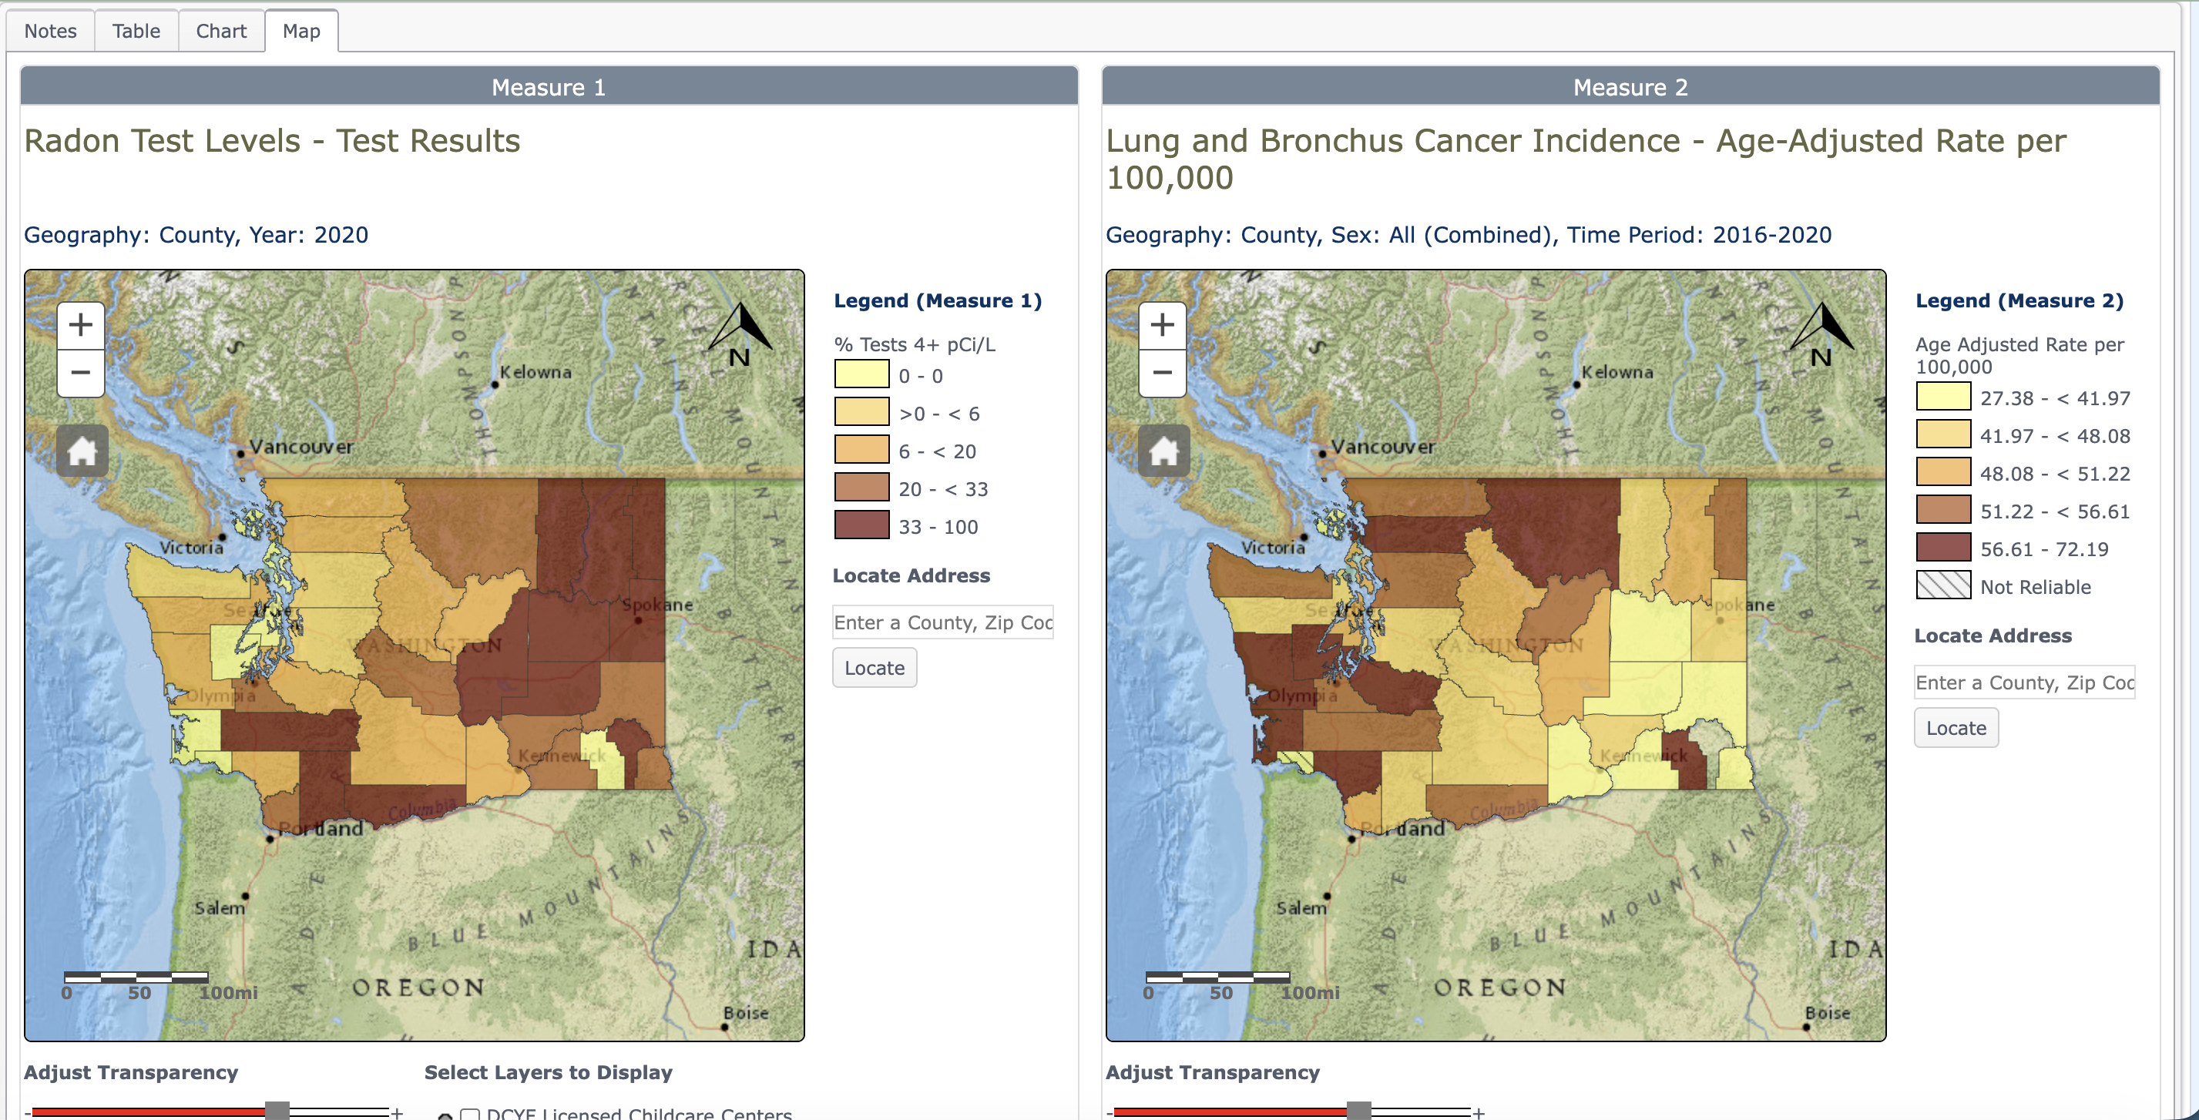Click the '41.97 - < 48.08' legend swatch

[x=1944, y=434]
